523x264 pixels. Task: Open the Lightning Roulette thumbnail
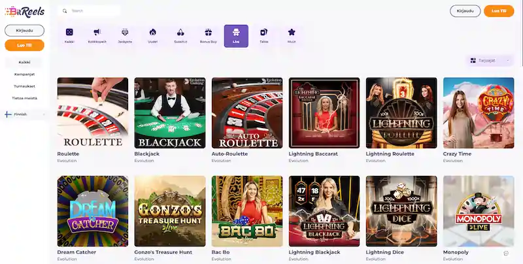click(x=401, y=112)
